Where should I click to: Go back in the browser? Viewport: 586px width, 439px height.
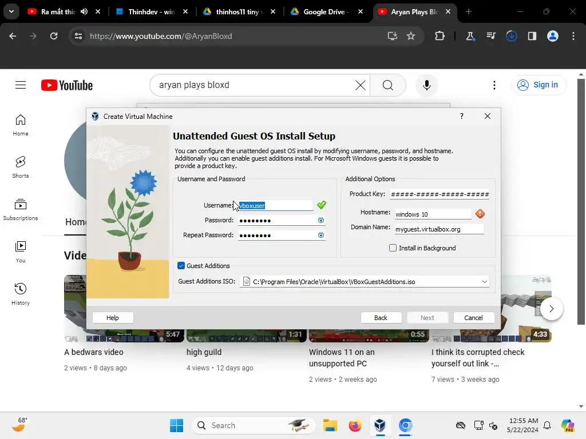(13, 36)
